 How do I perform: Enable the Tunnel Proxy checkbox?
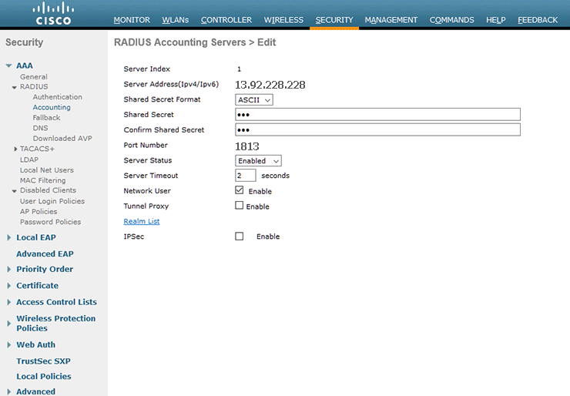click(x=240, y=206)
